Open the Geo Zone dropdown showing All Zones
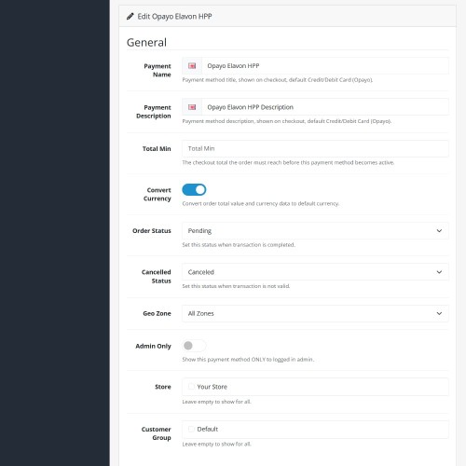The image size is (466, 466). tap(315, 313)
